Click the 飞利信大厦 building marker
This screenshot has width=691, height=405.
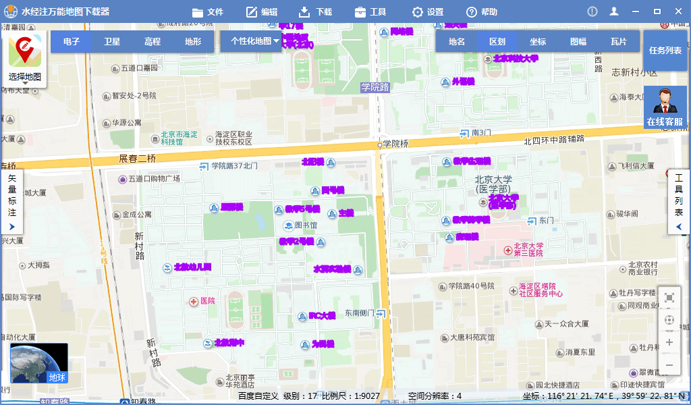click(611, 167)
